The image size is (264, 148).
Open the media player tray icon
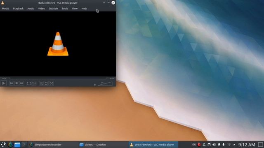(x=194, y=145)
